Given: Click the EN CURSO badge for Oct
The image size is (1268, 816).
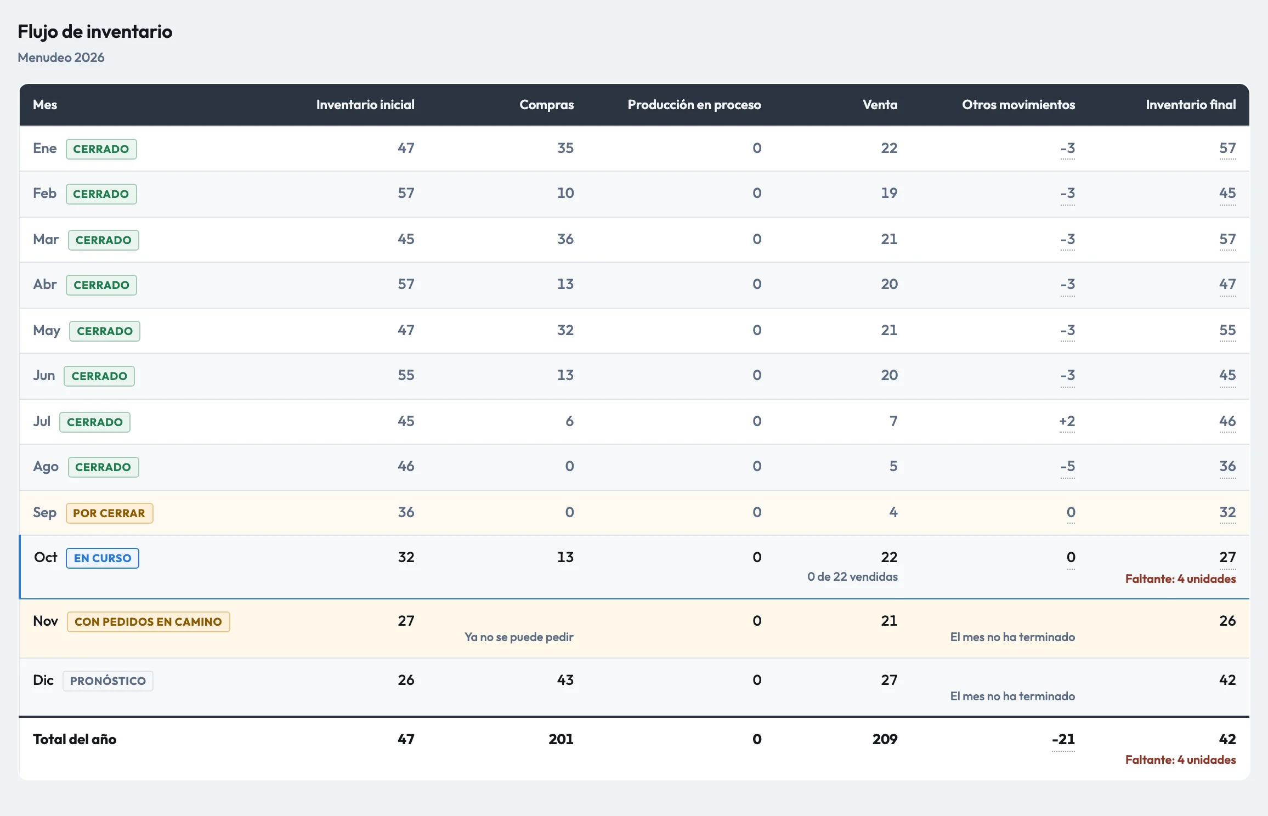Looking at the screenshot, I should click(103, 558).
